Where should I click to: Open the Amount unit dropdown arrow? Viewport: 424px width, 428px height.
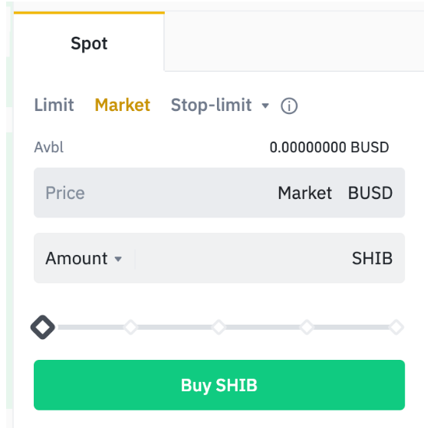(118, 259)
